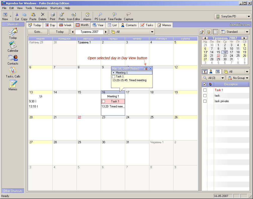Check the checkbox next to 'task'
Screen dimensions: 253x199
(x=205, y=96)
